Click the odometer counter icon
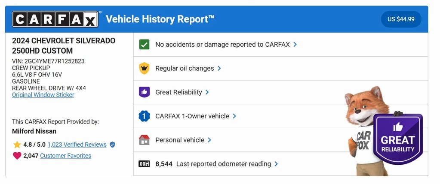Screen dimensions: 440x184 click(145, 164)
